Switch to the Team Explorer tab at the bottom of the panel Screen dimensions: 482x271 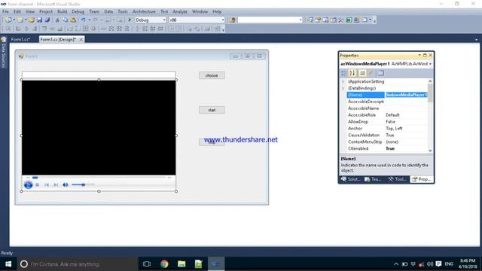coord(373,179)
